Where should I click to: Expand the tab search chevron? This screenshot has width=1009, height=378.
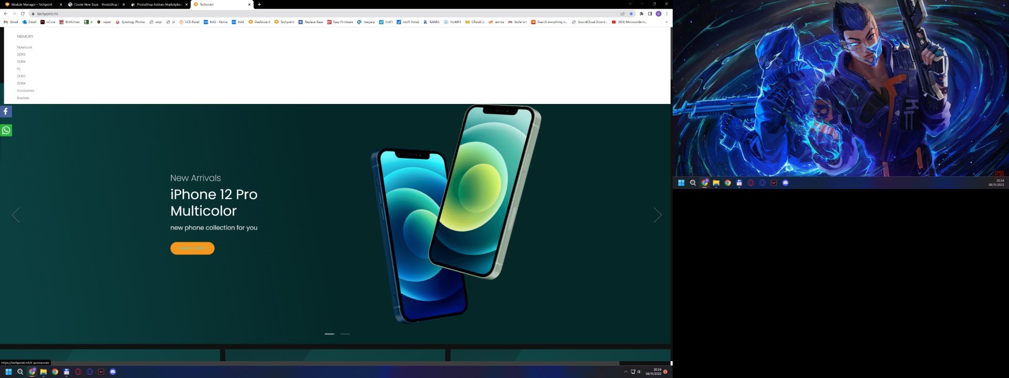pyautogui.click(x=630, y=4)
